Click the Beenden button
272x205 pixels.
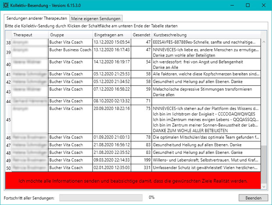pyautogui.click(x=253, y=198)
